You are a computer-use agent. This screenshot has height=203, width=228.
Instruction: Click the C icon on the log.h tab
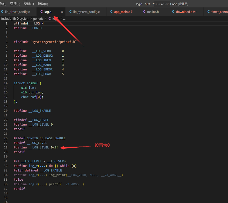(41, 12)
